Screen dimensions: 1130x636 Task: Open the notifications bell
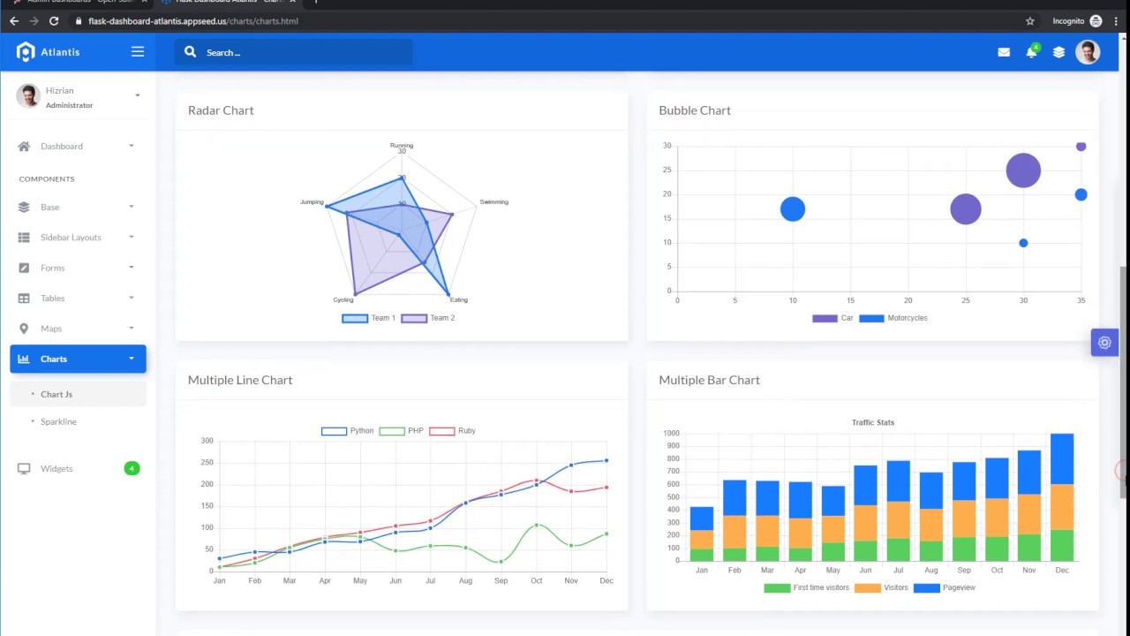(x=1031, y=52)
